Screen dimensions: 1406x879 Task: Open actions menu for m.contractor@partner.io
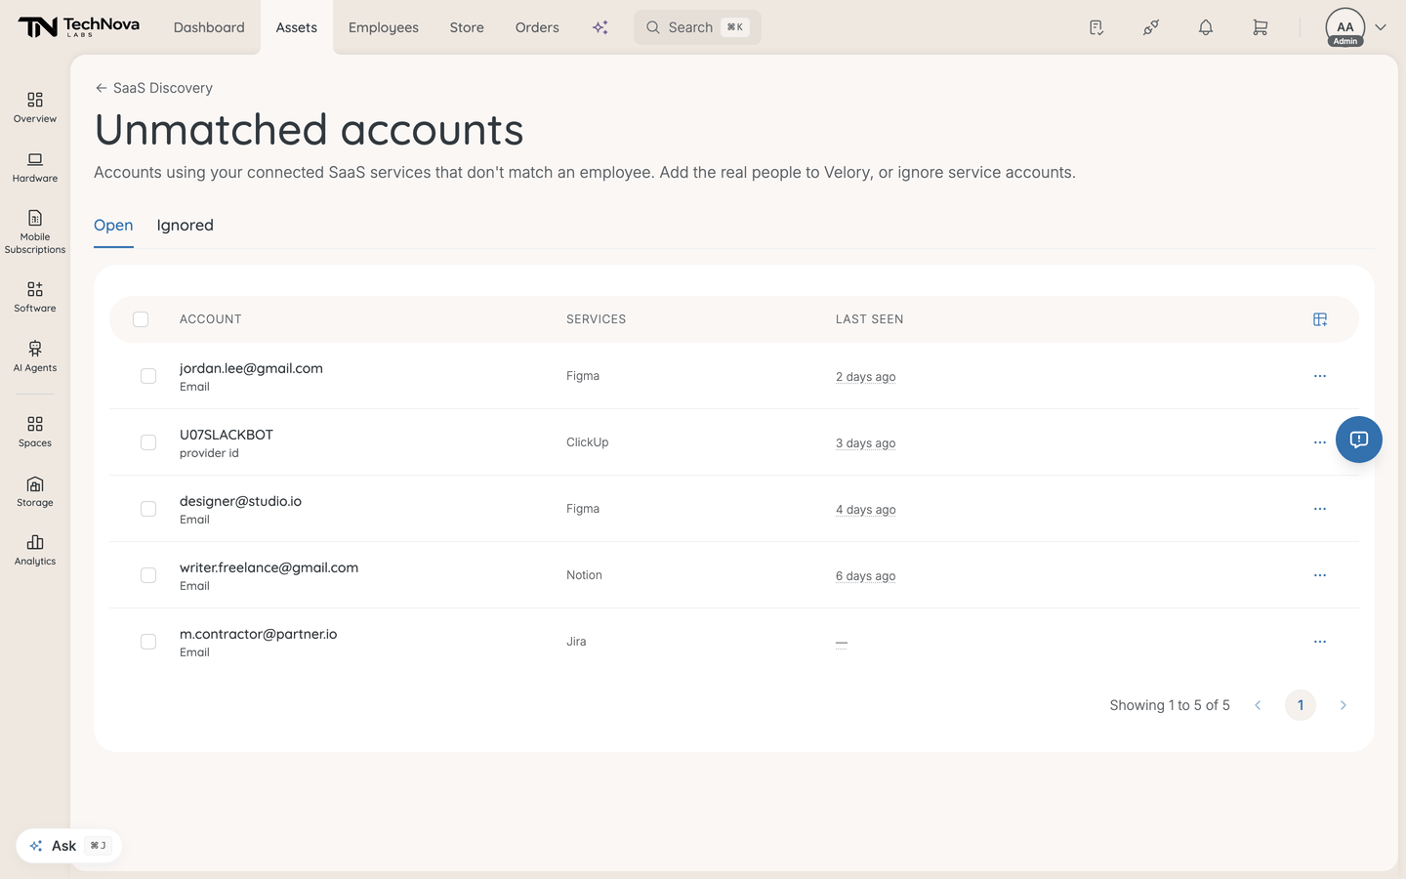pyautogui.click(x=1320, y=642)
